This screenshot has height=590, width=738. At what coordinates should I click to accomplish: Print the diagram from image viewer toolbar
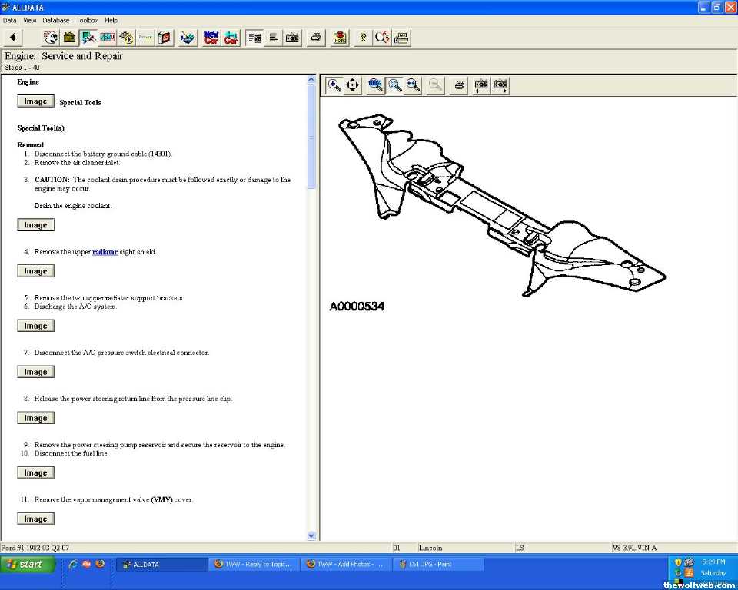coord(459,85)
